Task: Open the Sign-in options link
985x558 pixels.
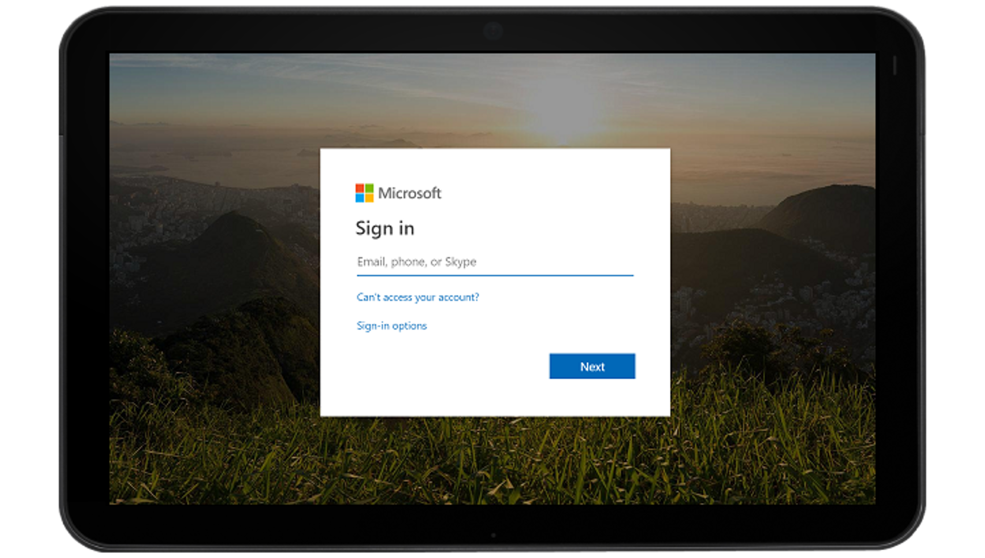Action: coord(391,326)
